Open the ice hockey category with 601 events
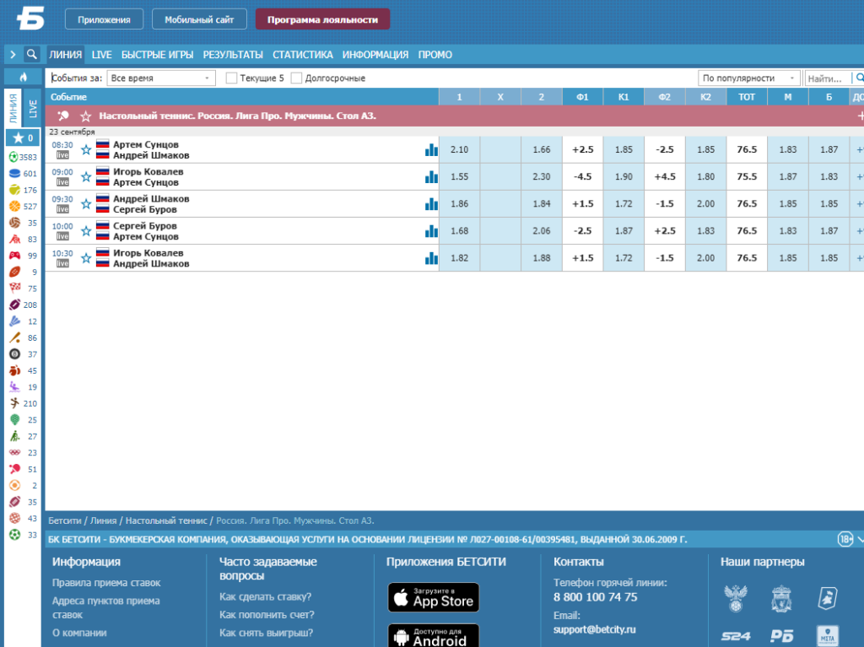This screenshot has width=864, height=647. 23,174
